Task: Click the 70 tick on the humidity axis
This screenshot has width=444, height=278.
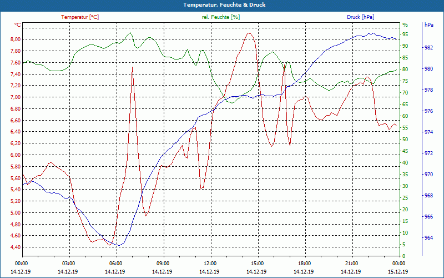Action: click(405, 92)
